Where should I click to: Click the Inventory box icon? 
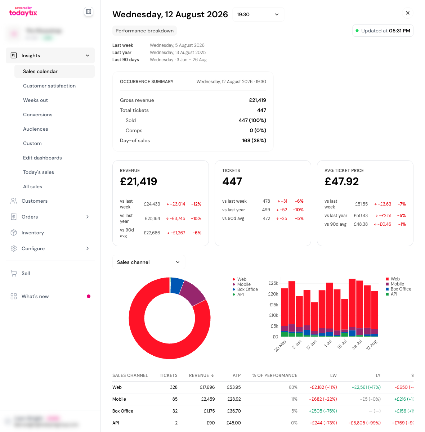click(14, 233)
